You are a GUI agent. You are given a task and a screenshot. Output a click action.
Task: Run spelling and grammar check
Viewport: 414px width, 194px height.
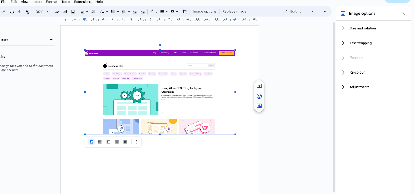click(x=20, y=12)
